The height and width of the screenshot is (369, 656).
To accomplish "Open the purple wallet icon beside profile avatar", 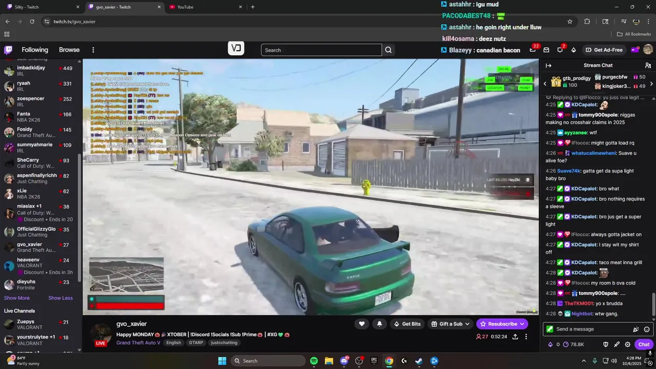I will pyautogui.click(x=634, y=50).
